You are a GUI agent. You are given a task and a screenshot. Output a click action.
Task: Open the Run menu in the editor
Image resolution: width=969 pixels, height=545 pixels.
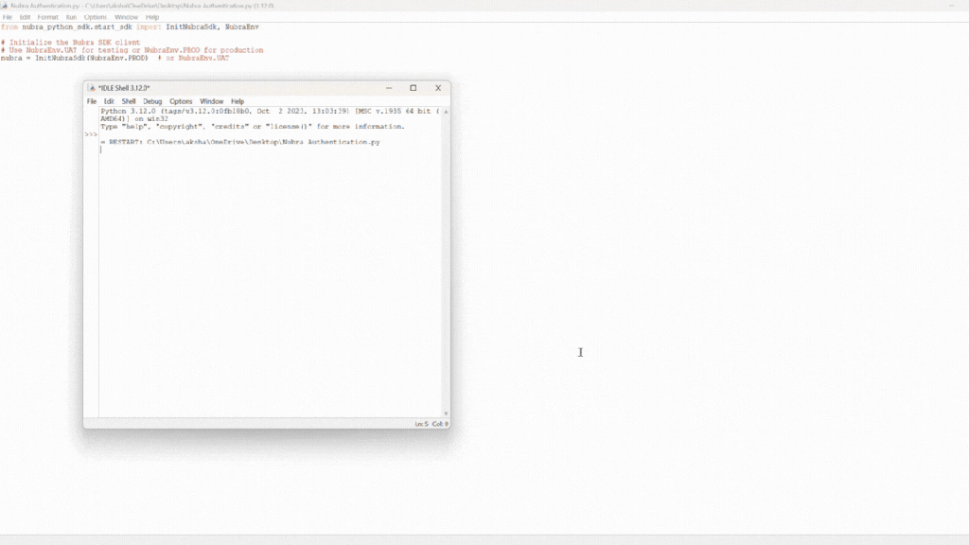pos(71,17)
